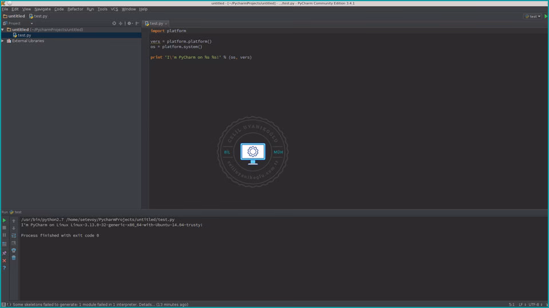Close the test.py editor tab

click(x=166, y=24)
